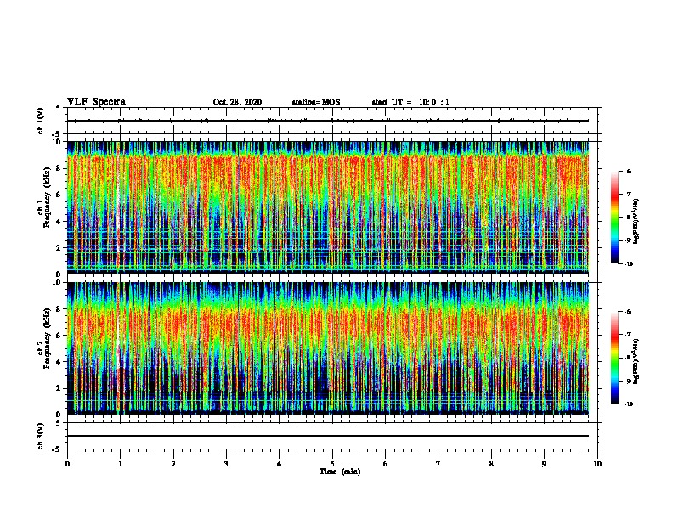Click the ch.2 'Frequency (kHz)' axis label
The width and height of the screenshot is (673, 520).
click(46, 338)
